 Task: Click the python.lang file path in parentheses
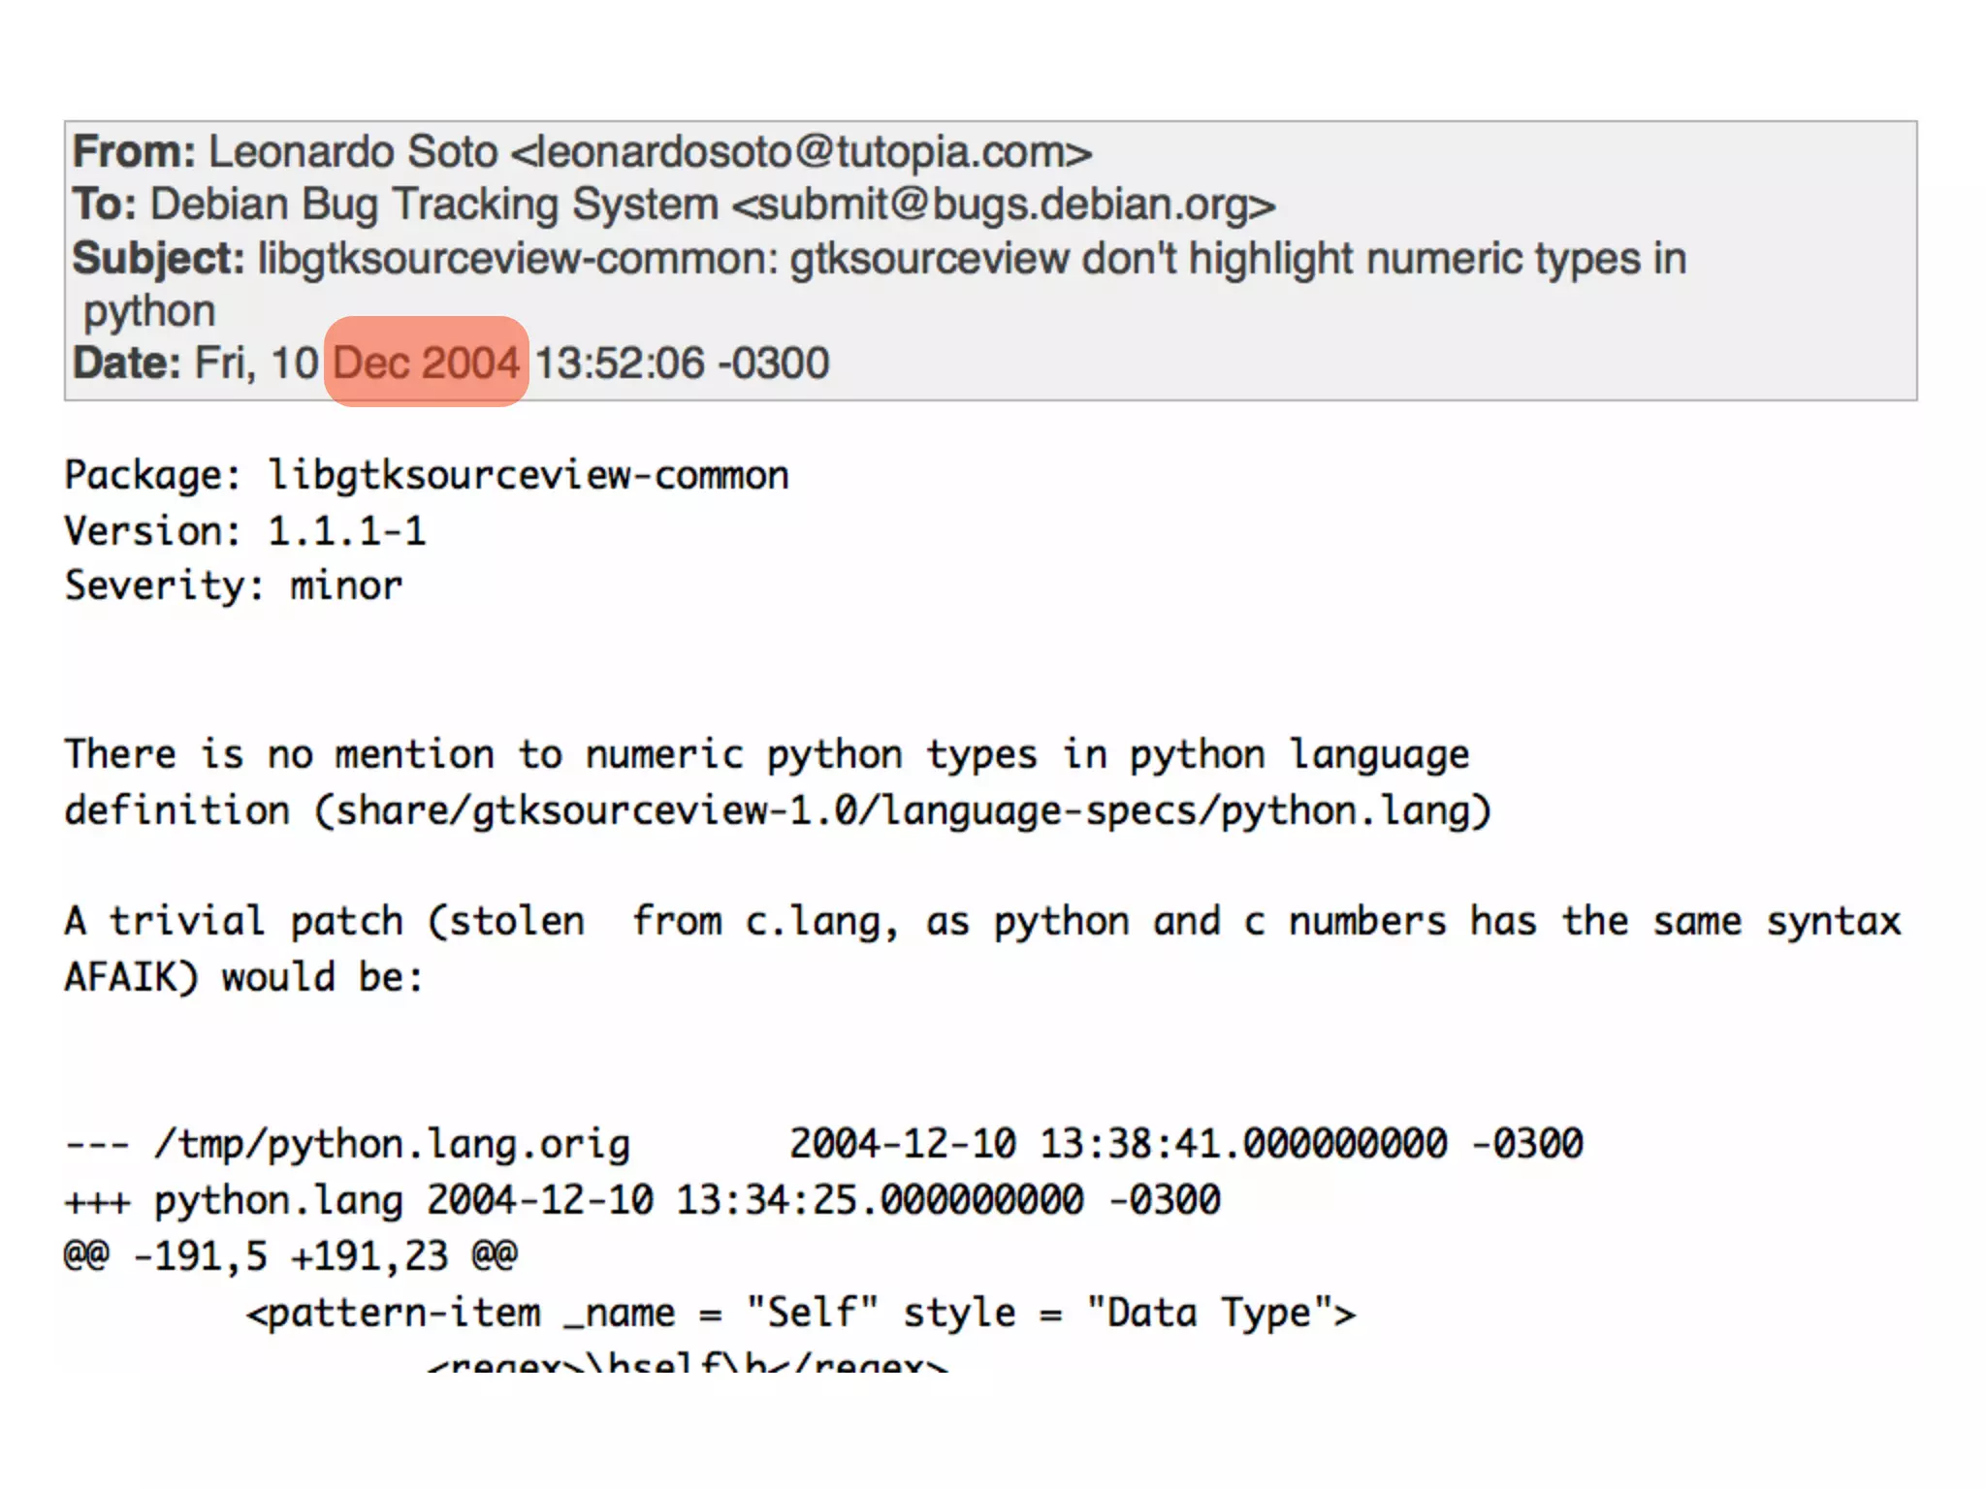(902, 809)
